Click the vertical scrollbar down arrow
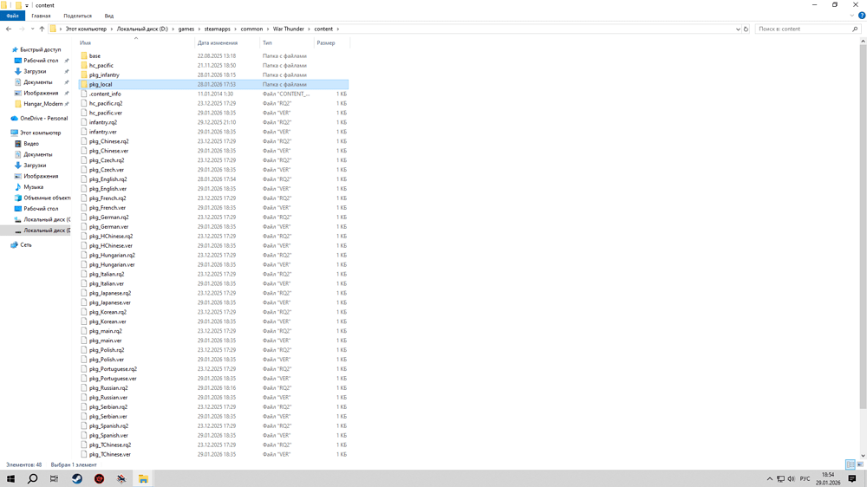The image size is (867, 487). tap(863, 456)
